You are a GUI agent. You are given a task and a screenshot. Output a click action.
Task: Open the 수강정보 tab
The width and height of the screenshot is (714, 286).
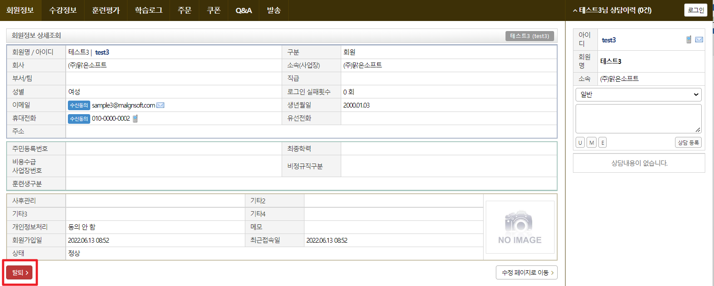[63, 10]
